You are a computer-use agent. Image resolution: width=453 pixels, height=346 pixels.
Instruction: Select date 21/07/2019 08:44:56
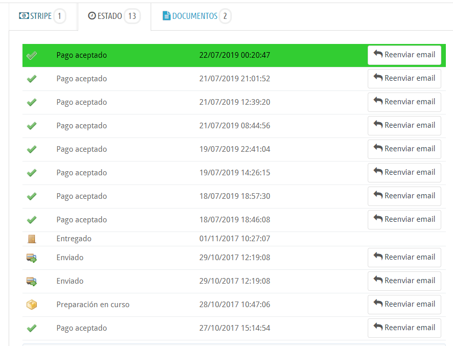[x=234, y=126]
